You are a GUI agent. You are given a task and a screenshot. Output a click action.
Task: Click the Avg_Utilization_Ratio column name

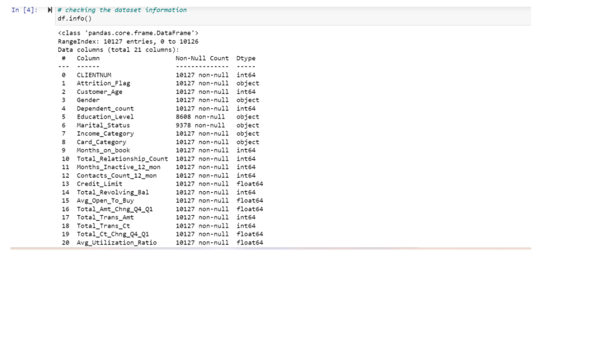pos(117,242)
